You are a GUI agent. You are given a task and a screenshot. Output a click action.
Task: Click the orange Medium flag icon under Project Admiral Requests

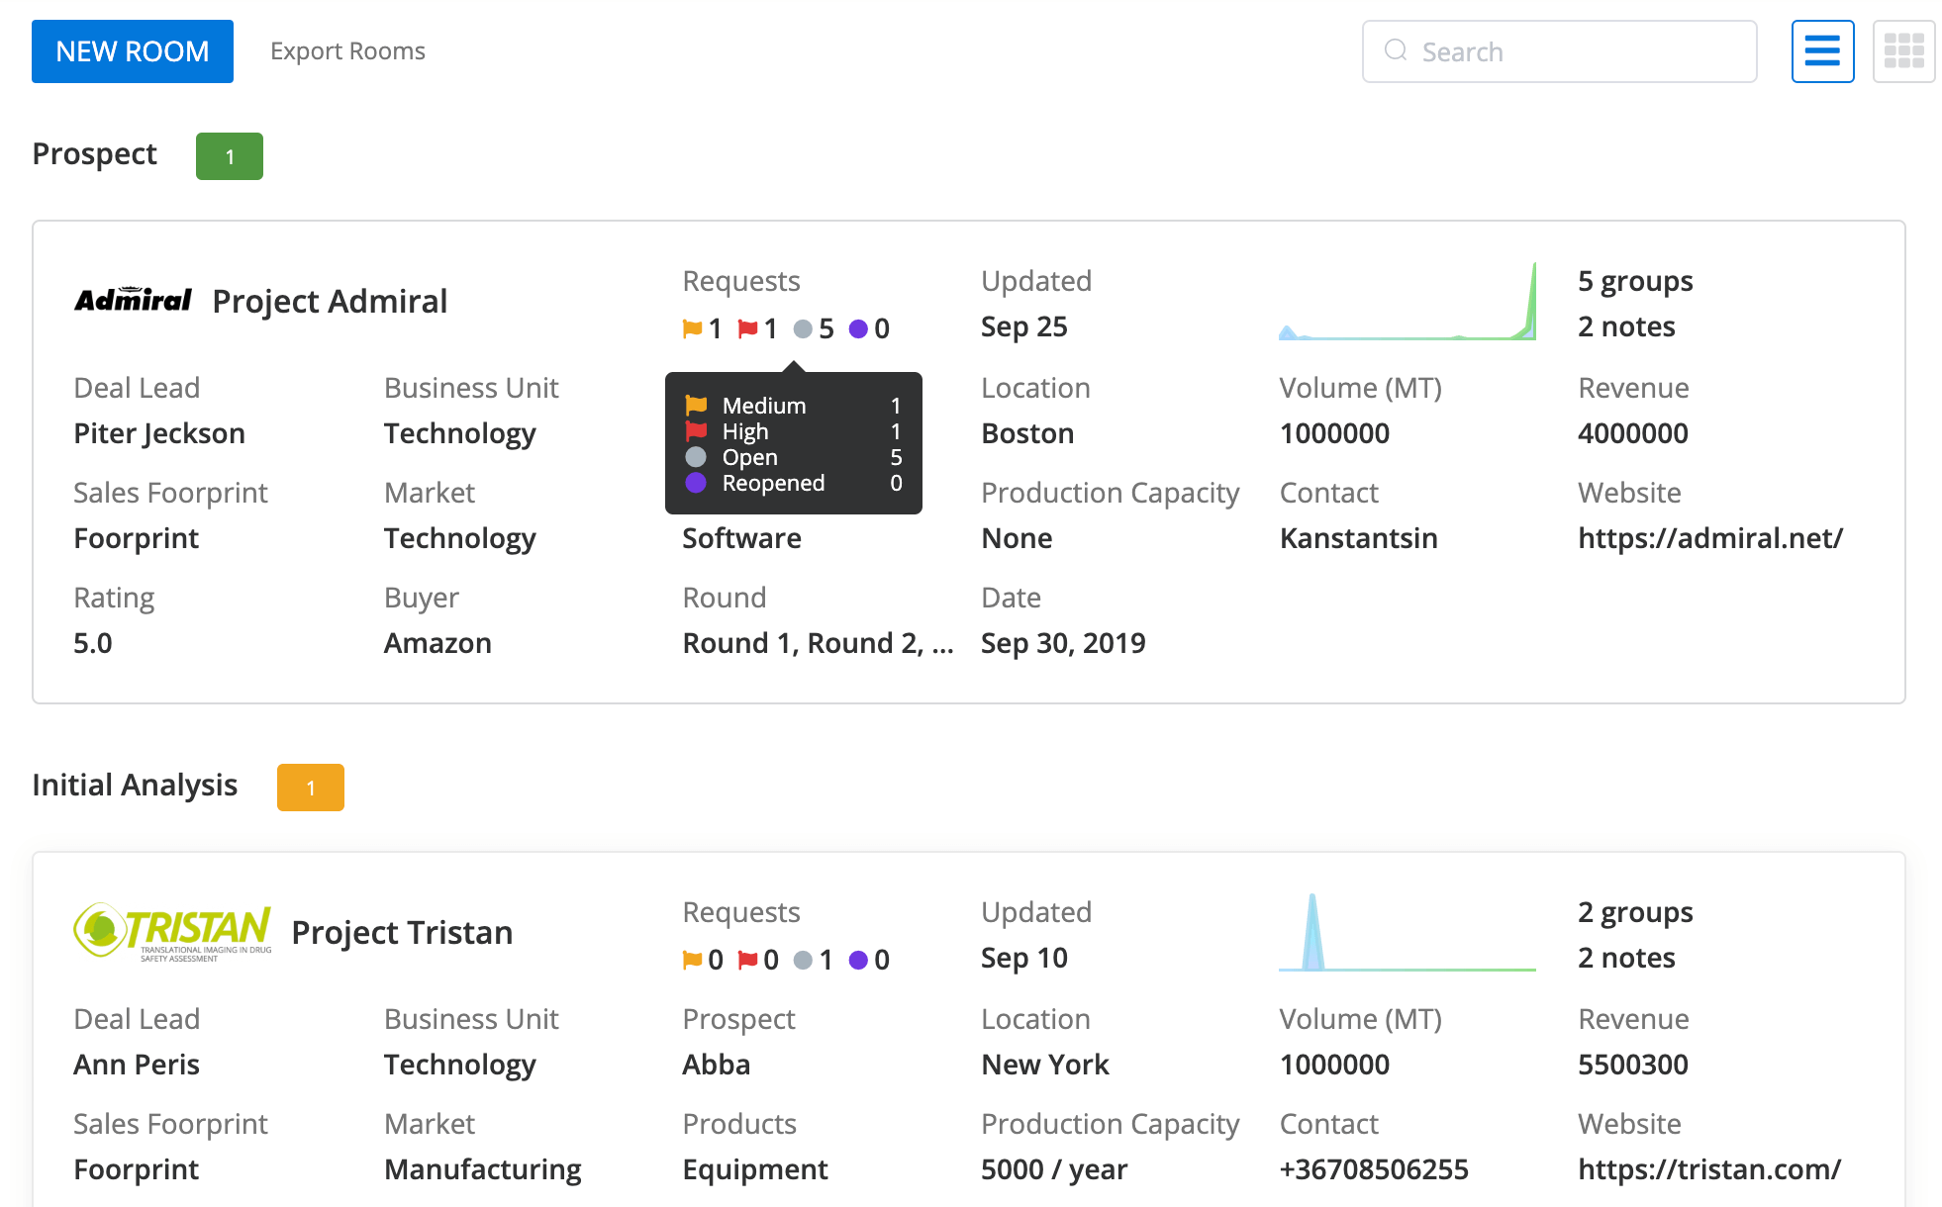[x=691, y=327]
